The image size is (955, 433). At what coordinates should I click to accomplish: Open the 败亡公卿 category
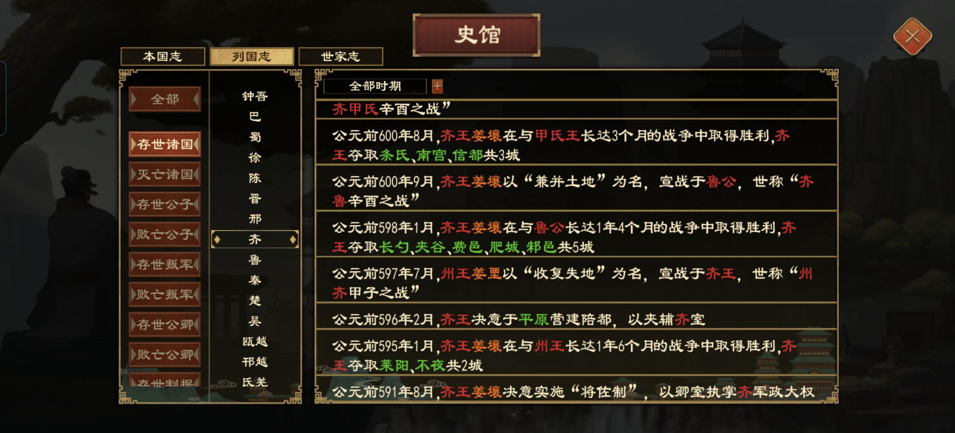click(164, 354)
